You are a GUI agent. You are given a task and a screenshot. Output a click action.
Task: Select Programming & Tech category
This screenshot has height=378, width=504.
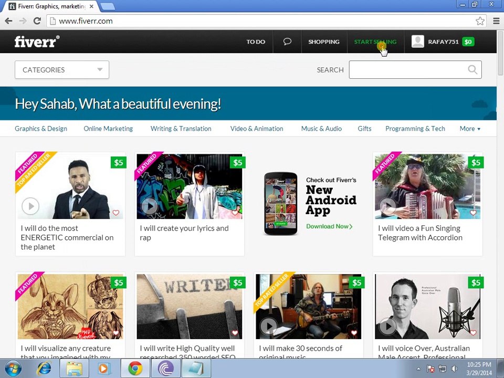[x=415, y=129]
